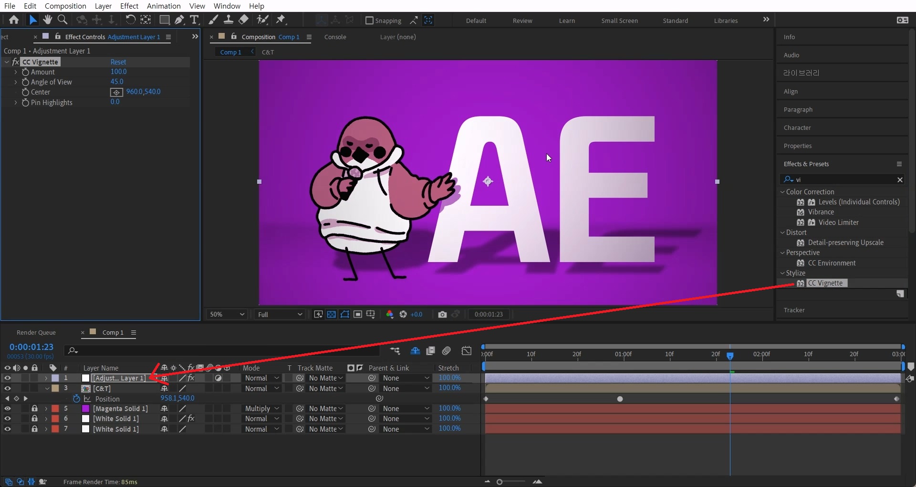Image resolution: width=916 pixels, height=487 pixels.
Task: Collapse the Stylize effects category
Action: (782, 273)
